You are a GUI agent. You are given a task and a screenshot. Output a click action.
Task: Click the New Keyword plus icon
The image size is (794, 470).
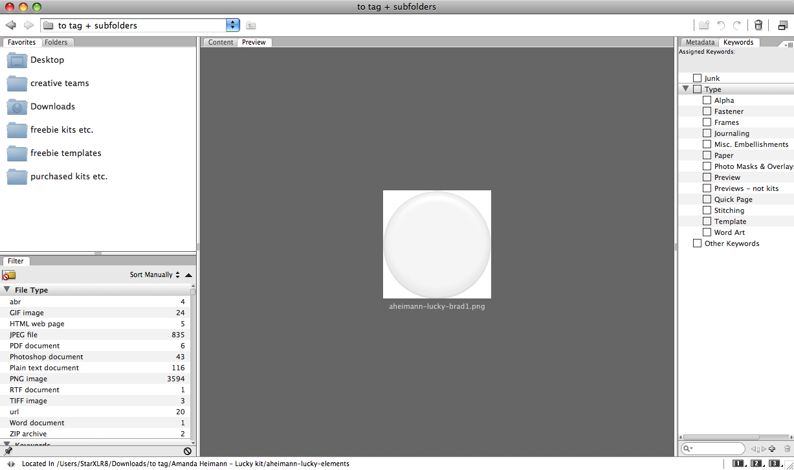[x=772, y=449]
